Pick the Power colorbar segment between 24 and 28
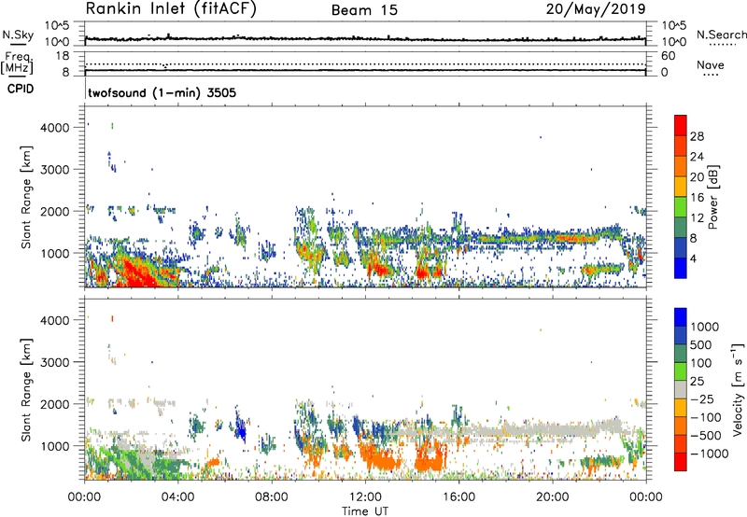This screenshot has width=747, height=517. (x=681, y=146)
